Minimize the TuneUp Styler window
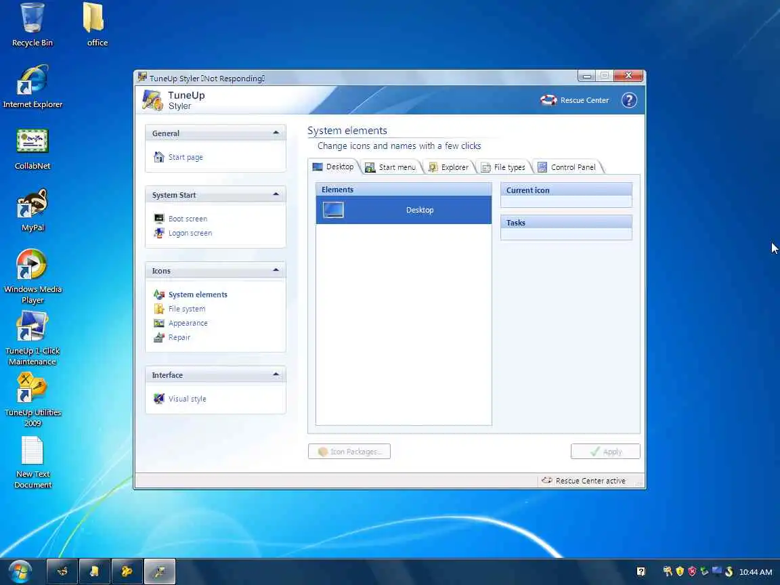Viewport: 780px width, 585px height. (586, 76)
